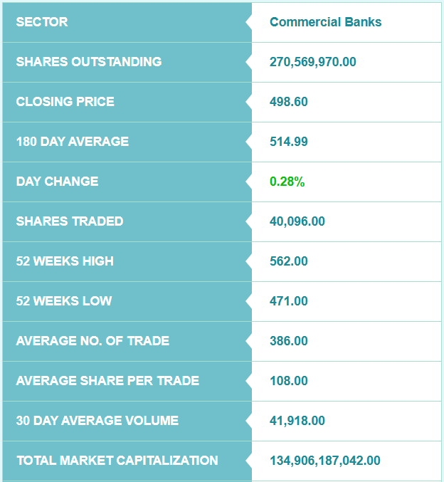The image size is (444, 482).
Task: Click the 270,569,970.00 shares outstanding value
Action: (312, 62)
